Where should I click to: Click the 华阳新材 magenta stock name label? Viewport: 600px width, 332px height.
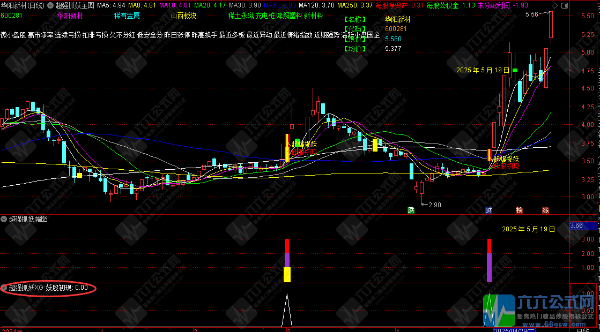(70, 16)
